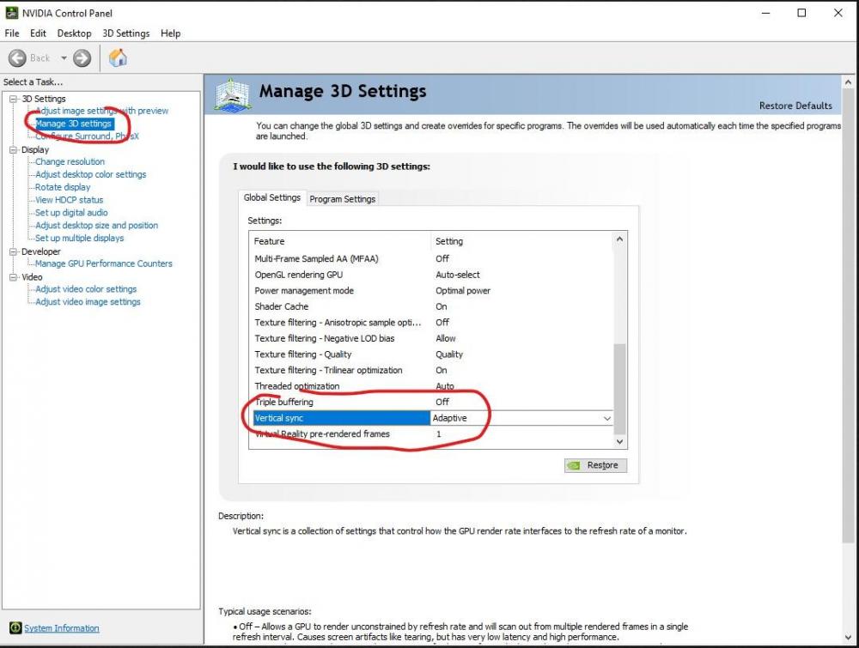The width and height of the screenshot is (859, 648).
Task: Select the Threaded optimization row
Action: click(x=432, y=386)
